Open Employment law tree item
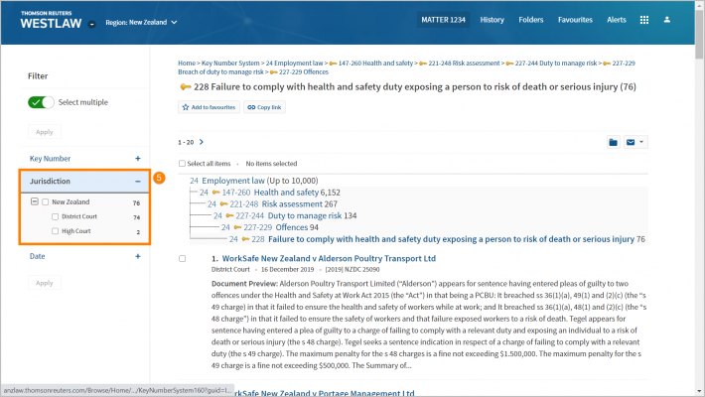Screen dimensions: 705x397 click(233, 181)
